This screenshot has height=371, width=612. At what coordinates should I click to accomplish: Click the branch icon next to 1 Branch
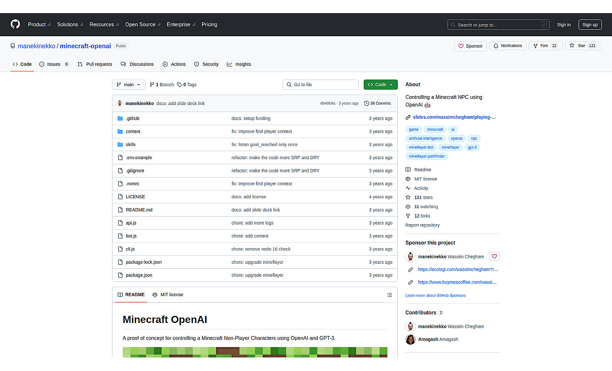(152, 85)
